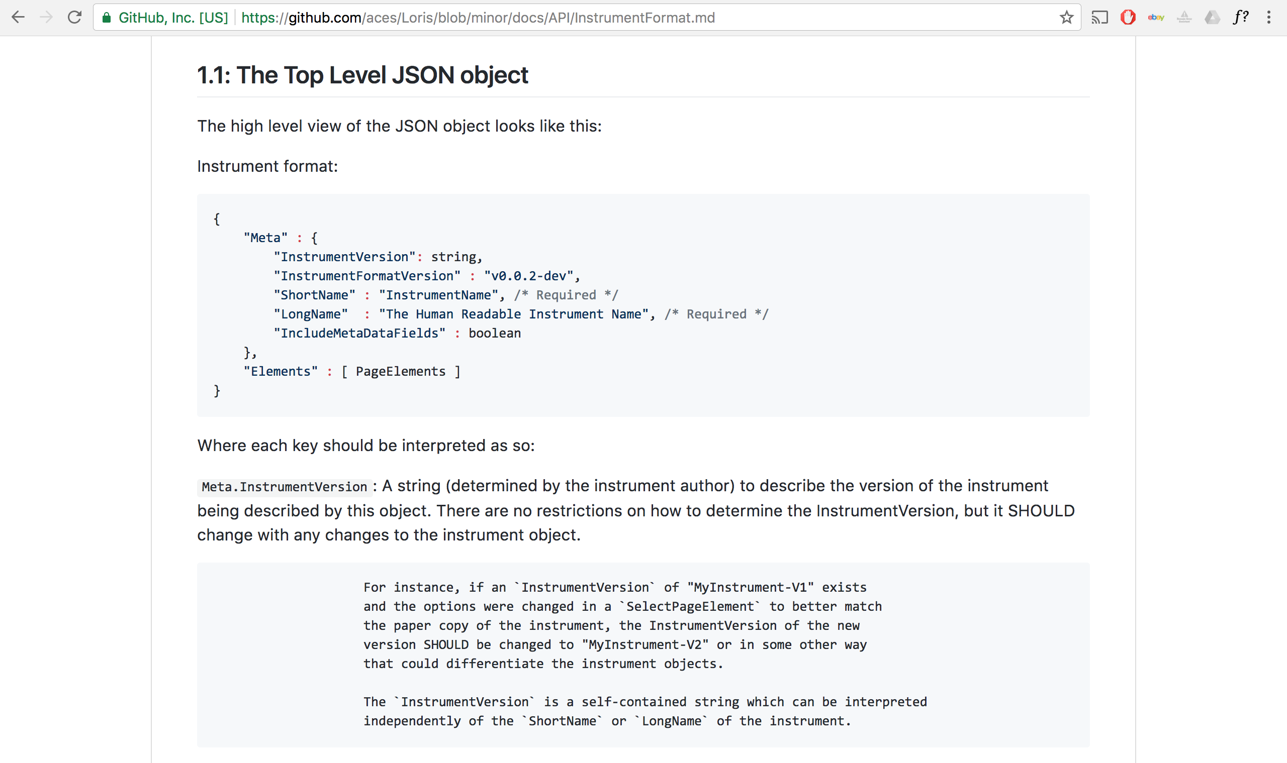Go back to the previous page
Viewport: 1287px width, 763px height.
(18, 18)
